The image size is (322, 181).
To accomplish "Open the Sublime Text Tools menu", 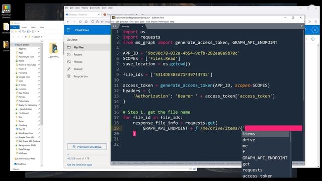I will [x=148, y=22].
